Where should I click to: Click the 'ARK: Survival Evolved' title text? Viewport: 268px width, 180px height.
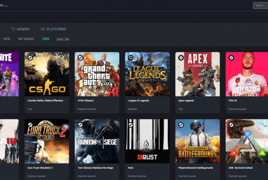(x=241, y=168)
